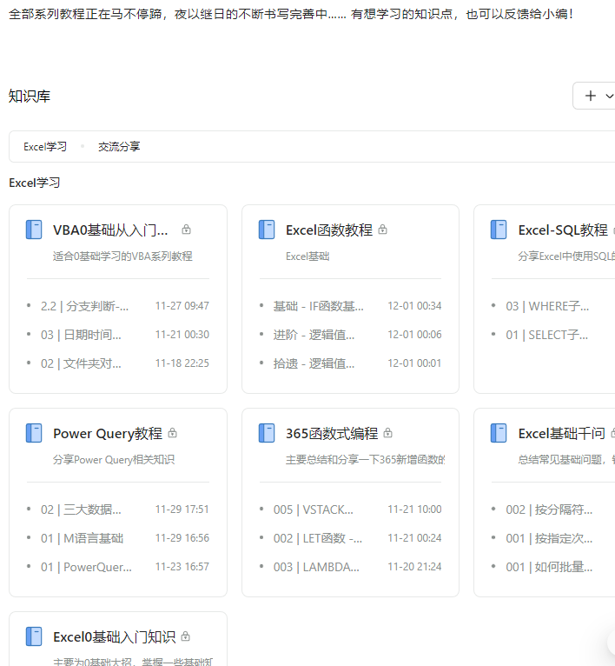Click the Excel基础千问 book icon

pyautogui.click(x=499, y=433)
